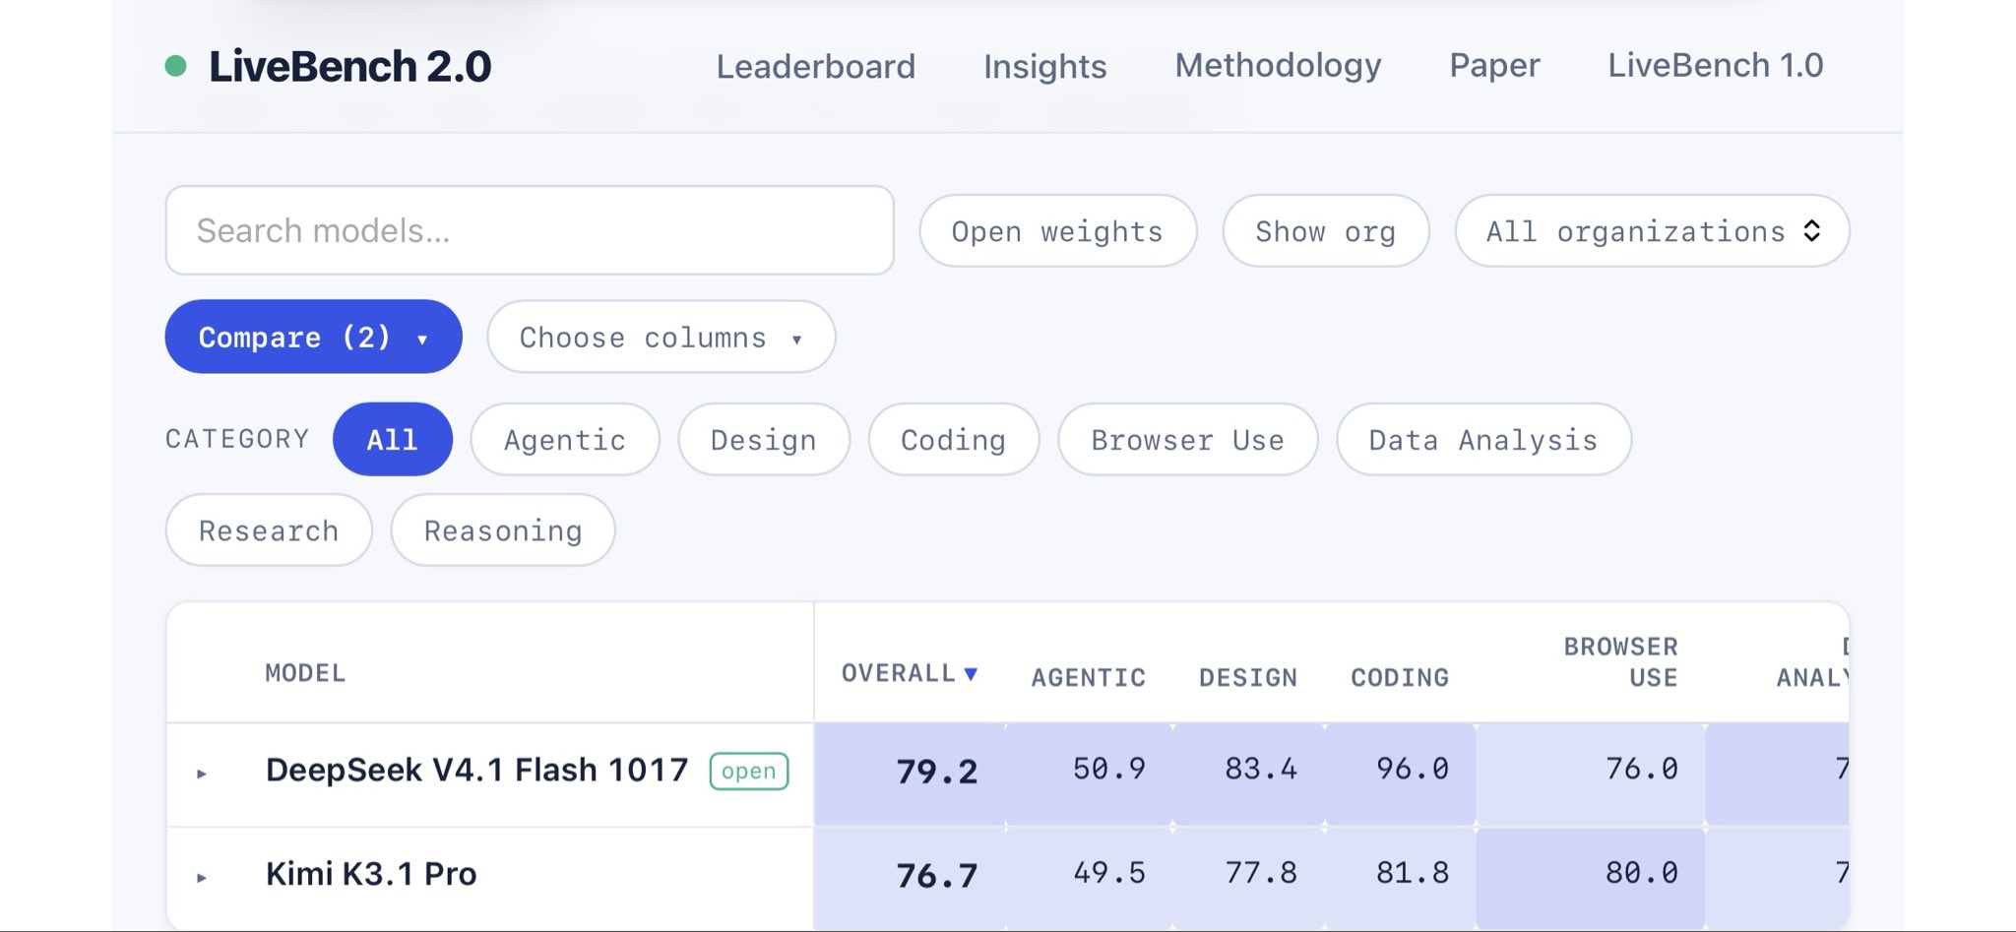2016x932 pixels.
Task: Open the Compare (2) dropdown
Action: click(x=313, y=337)
